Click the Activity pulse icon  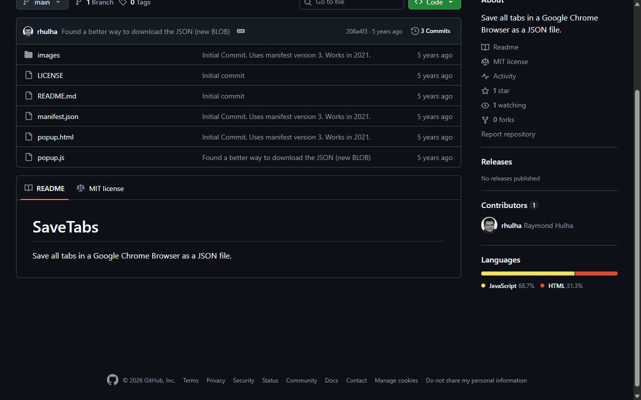[485, 76]
